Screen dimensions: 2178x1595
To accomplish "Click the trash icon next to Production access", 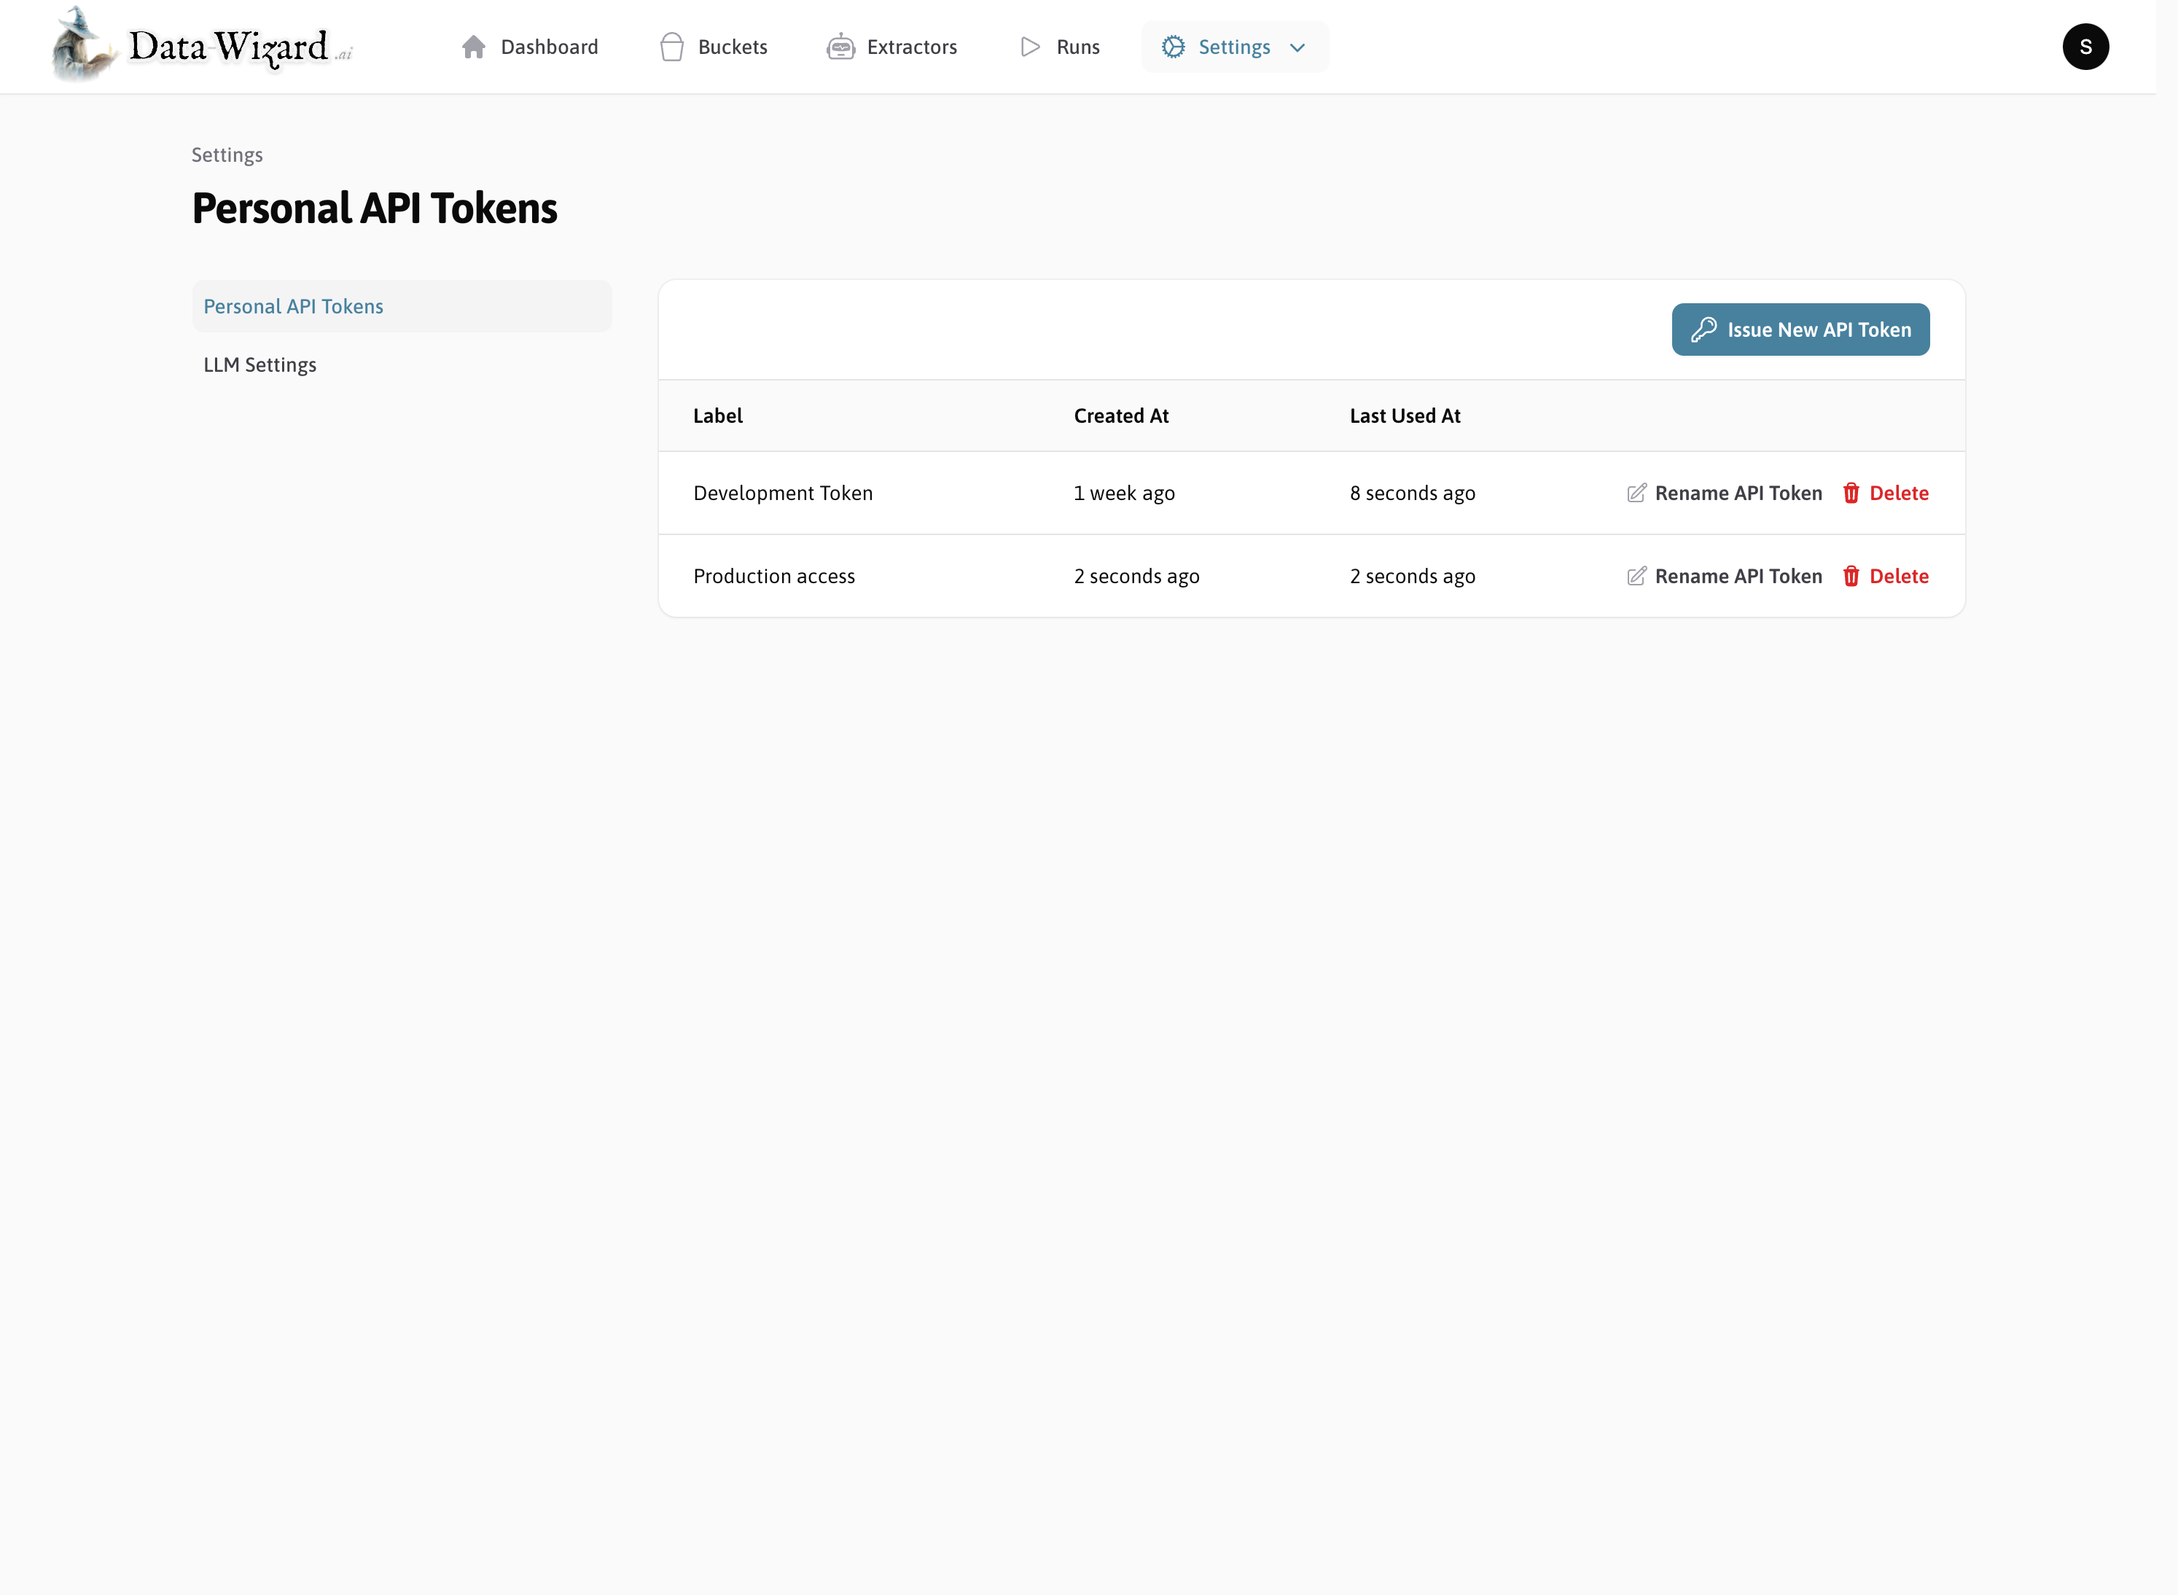I will 1851,575.
